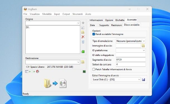
Task: Browse for destination file icon
Action: 83,62
